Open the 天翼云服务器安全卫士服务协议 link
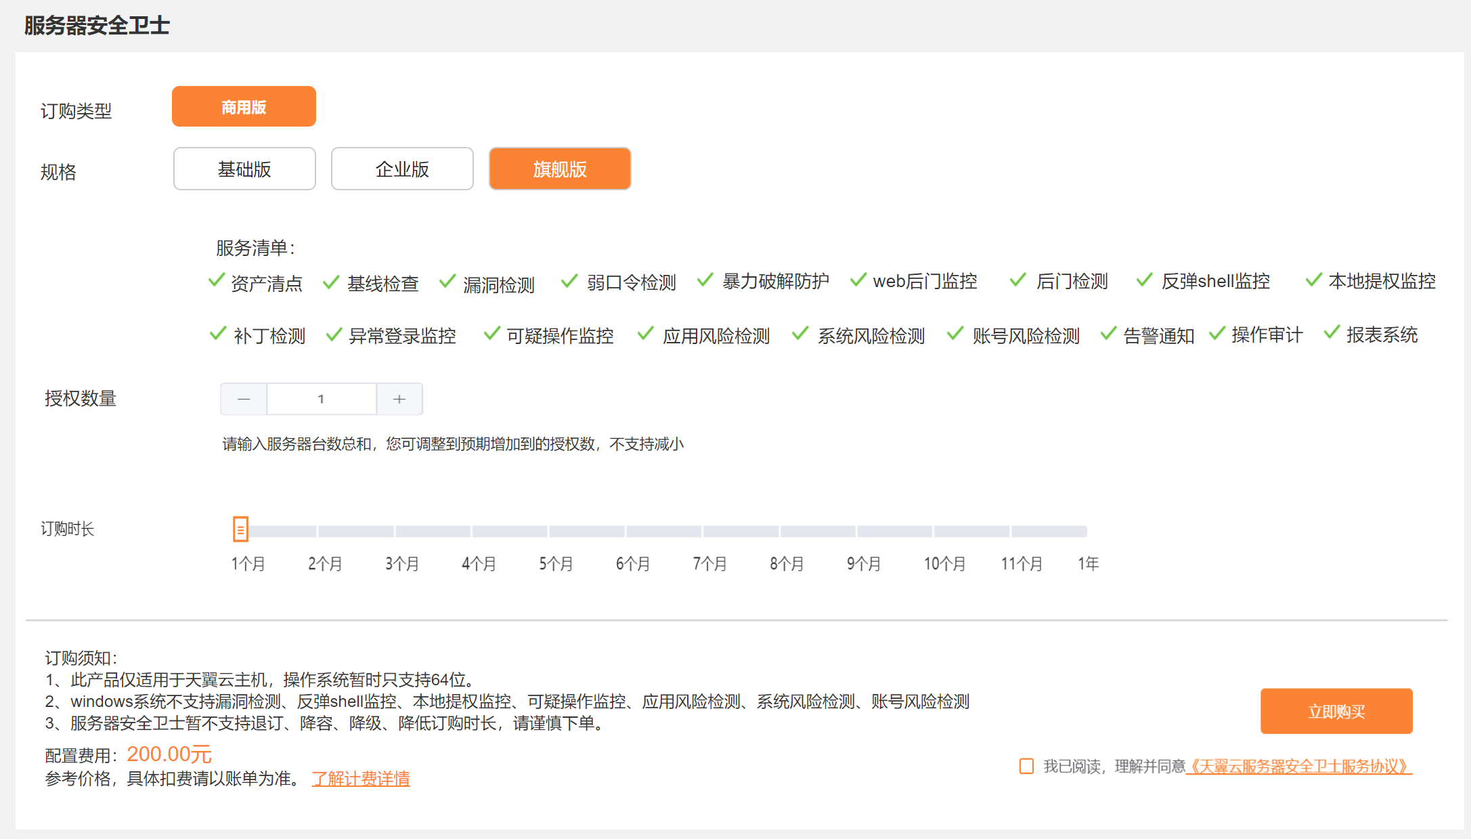 tap(1299, 767)
